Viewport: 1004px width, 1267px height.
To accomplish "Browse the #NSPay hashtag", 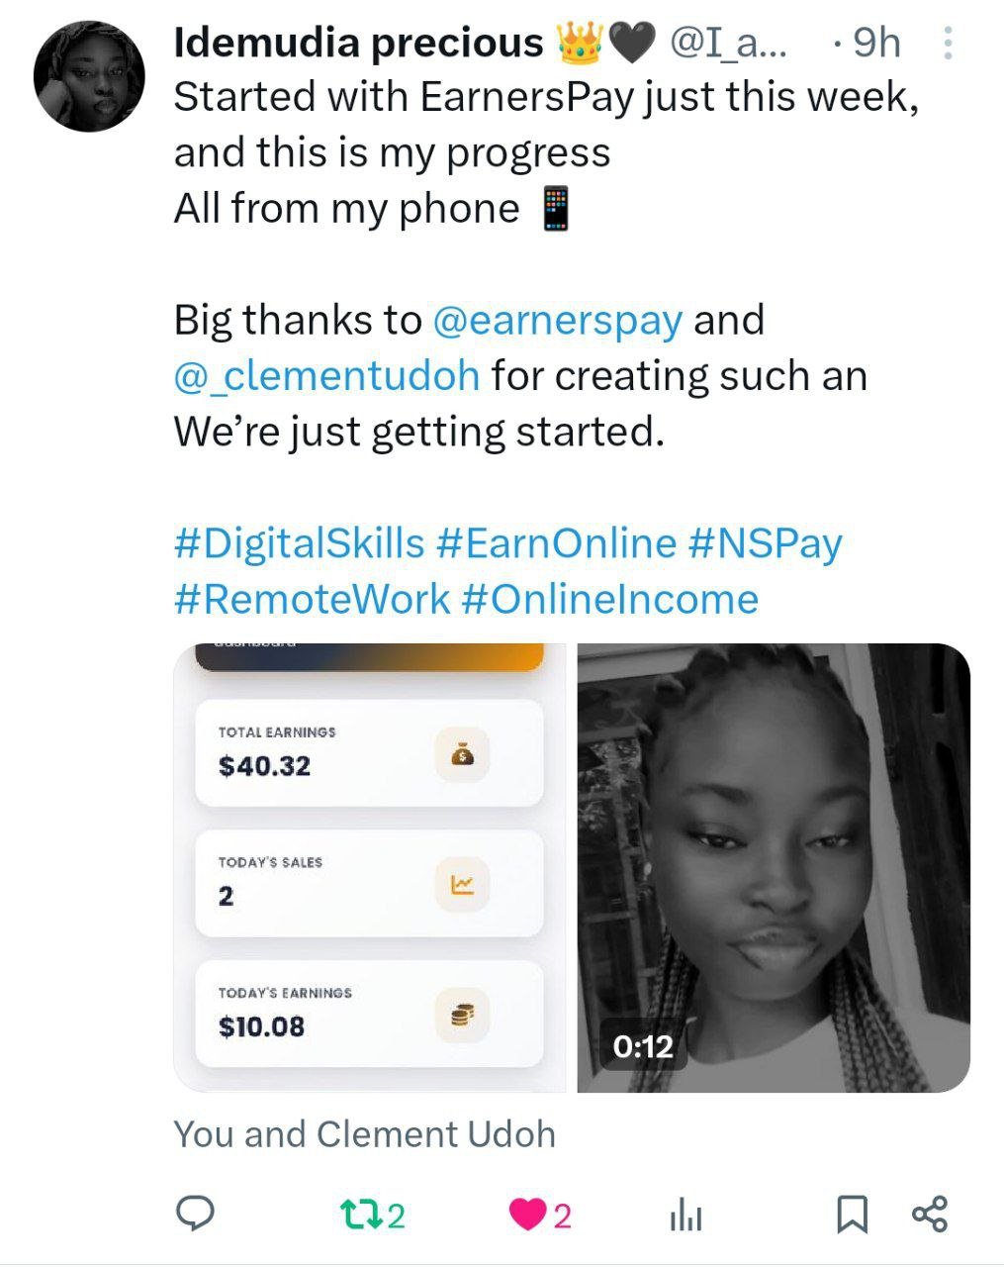I will (765, 543).
